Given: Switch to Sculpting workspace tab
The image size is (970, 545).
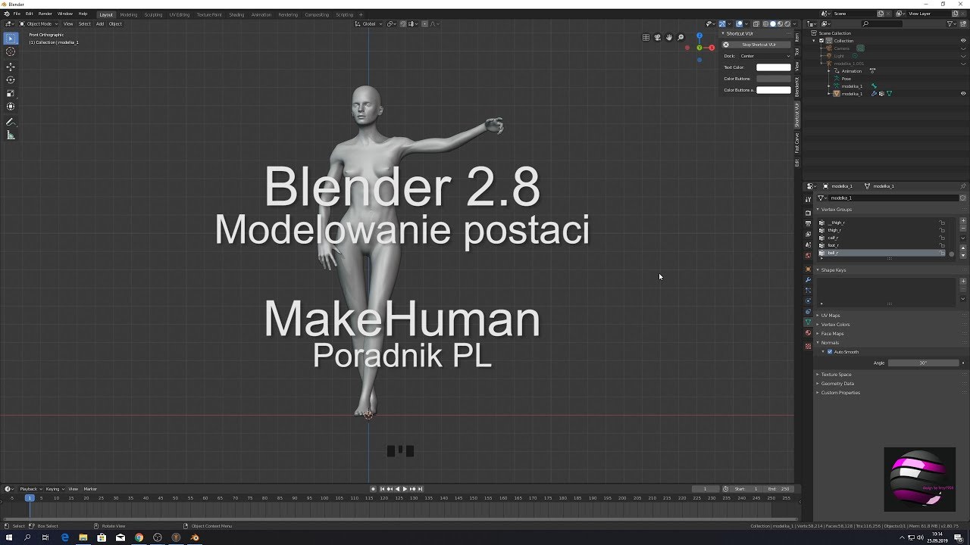Looking at the screenshot, I should click(153, 14).
